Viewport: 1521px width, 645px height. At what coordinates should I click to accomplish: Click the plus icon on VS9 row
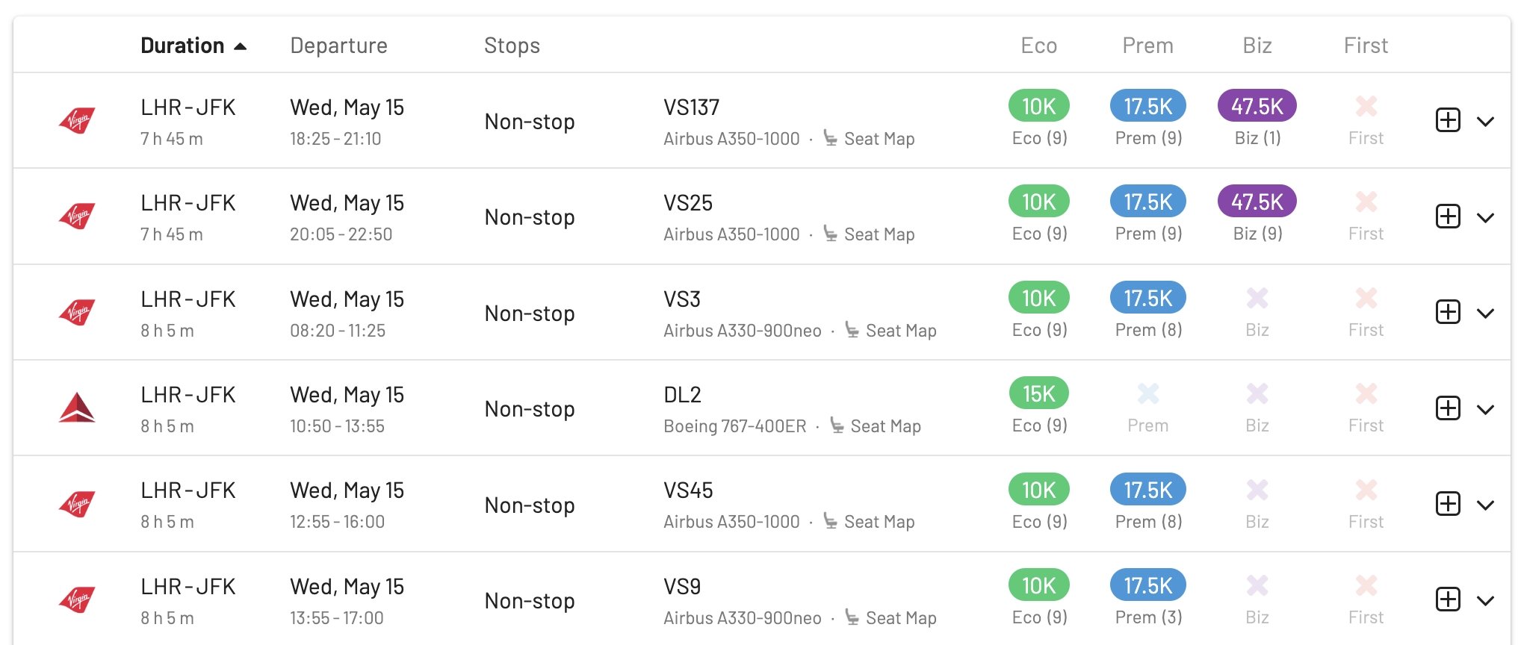pos(1448,599)
